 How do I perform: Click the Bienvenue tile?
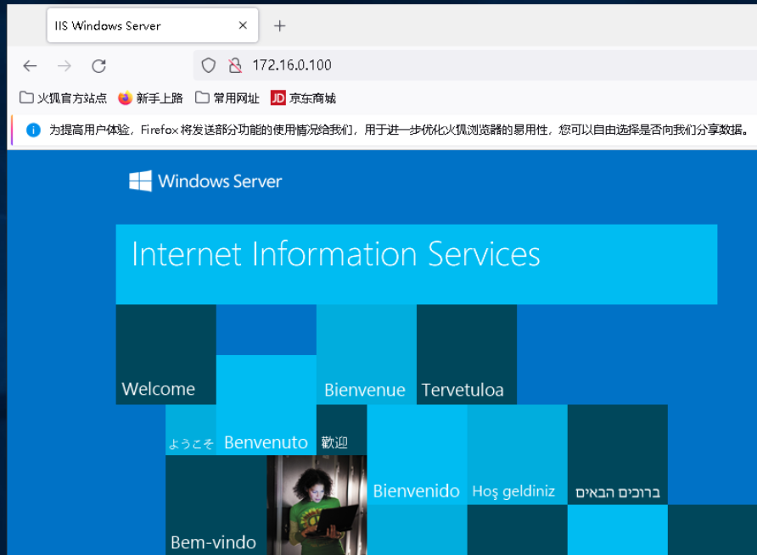366,354
